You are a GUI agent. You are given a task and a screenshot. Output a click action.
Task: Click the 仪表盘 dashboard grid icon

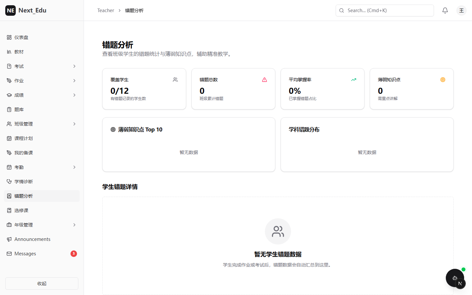(x=9, y=37)
